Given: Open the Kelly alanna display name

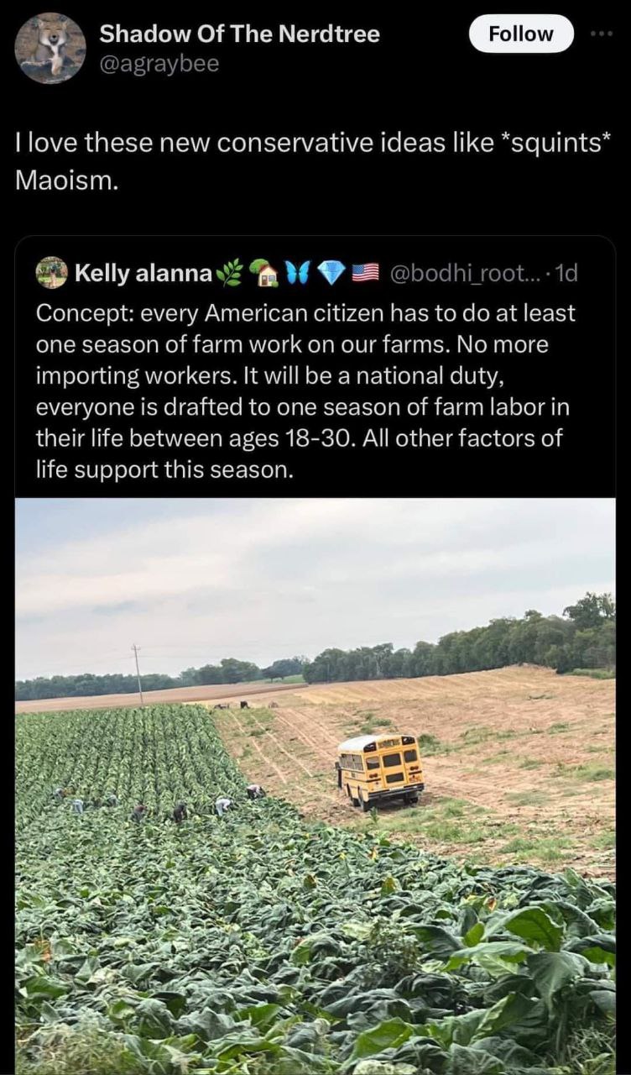Looking at the screenshot, I should tap(143, 273).
